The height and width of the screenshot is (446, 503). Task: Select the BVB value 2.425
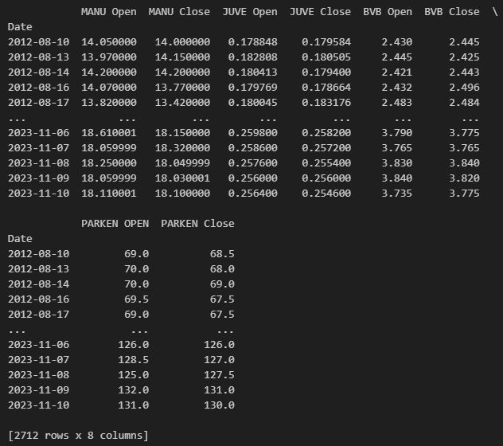click(x=464, y=57)
